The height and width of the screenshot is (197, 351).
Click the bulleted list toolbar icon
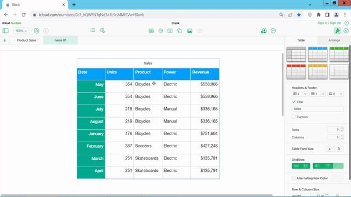[x=93, y=30]
